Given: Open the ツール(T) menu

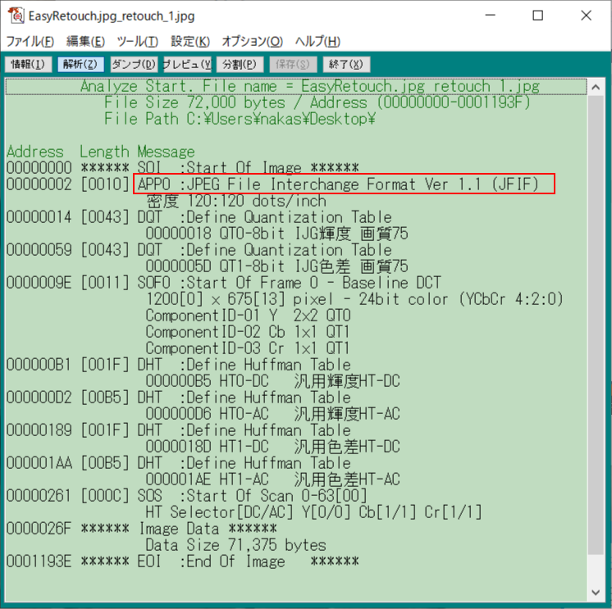Looking at the screenshot, I should [137, 41].
